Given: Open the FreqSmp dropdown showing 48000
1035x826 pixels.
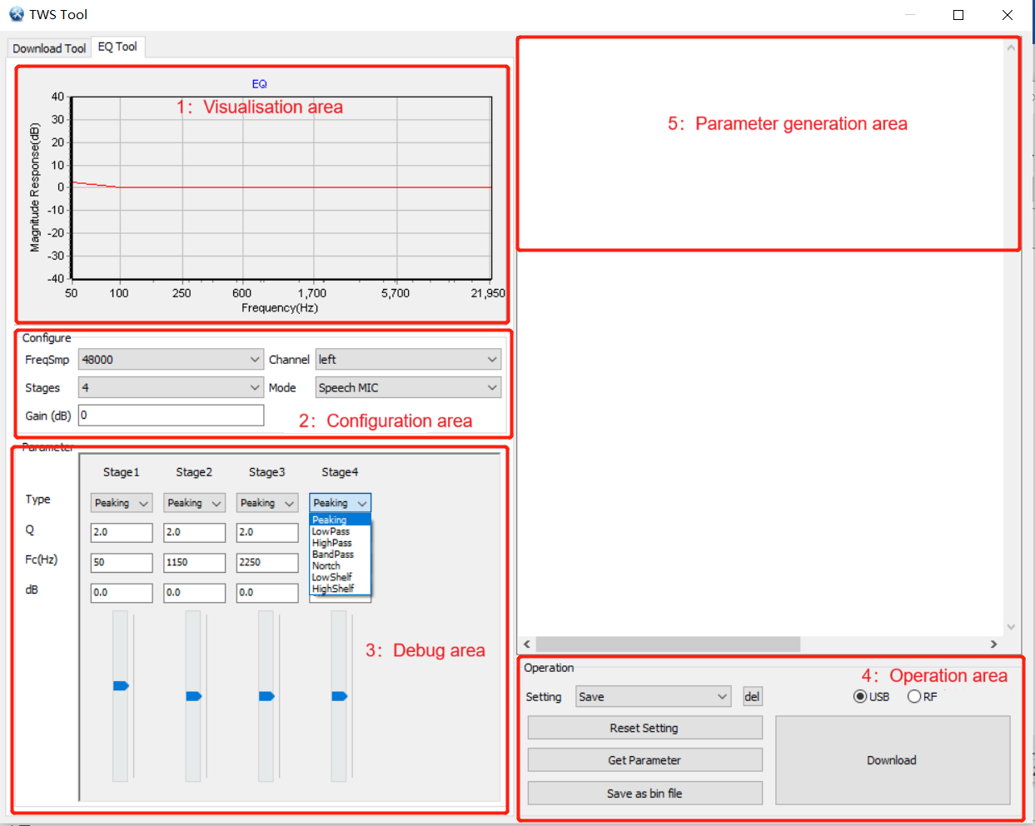Looking at the screenshot, I should pos(171,360).
